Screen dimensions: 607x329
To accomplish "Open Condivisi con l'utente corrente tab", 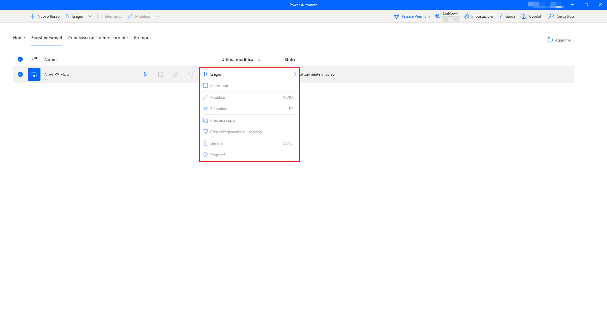I will pyautogui.click(x=98, y=38).
